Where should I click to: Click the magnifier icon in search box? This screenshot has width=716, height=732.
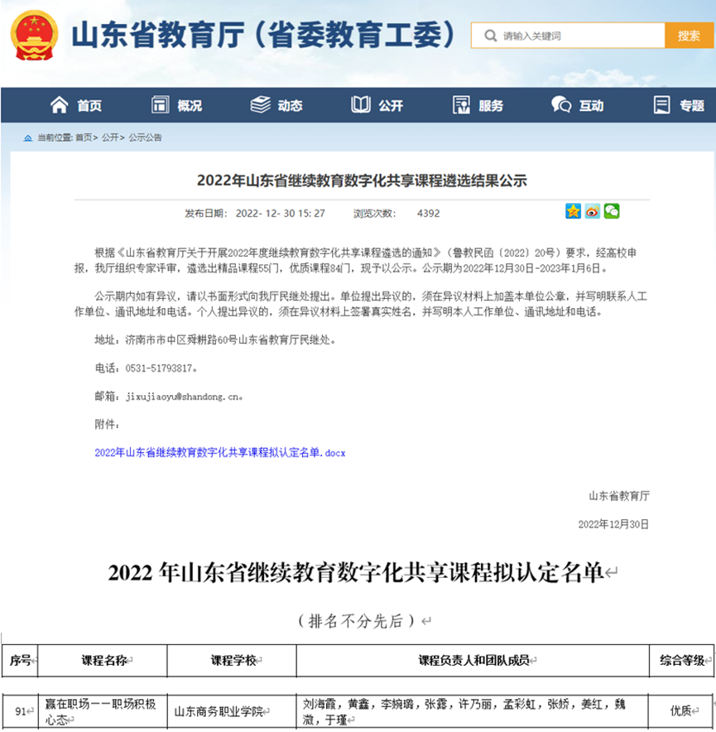[x=491, y=36]
